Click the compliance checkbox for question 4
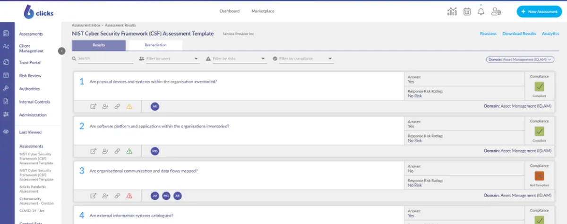The image size is (567, 224). pyautogui.click(x=539, y=220)
